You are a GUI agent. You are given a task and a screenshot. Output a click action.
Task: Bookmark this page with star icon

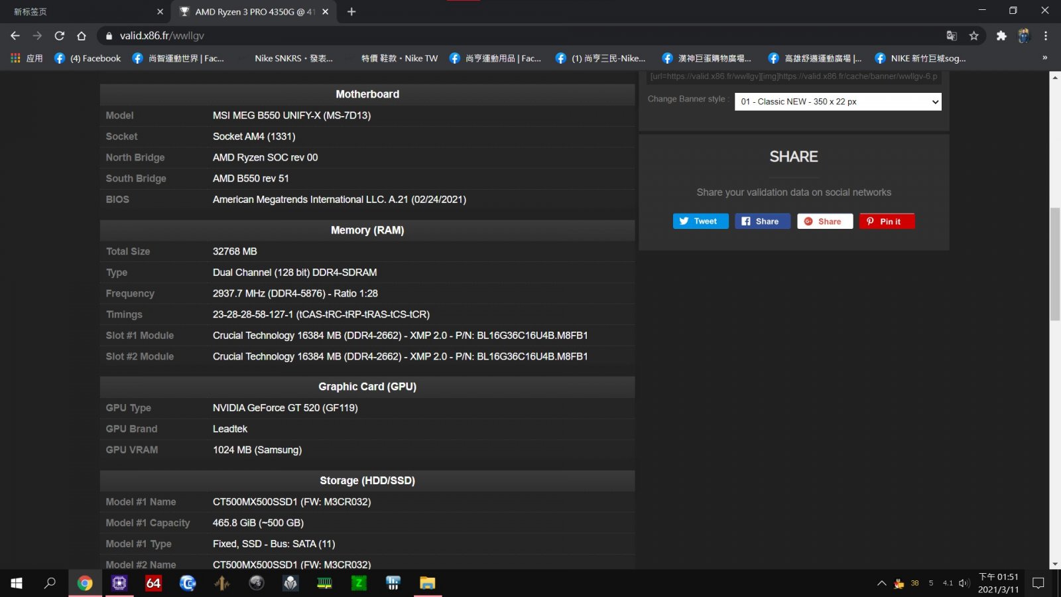pos(973,36)
